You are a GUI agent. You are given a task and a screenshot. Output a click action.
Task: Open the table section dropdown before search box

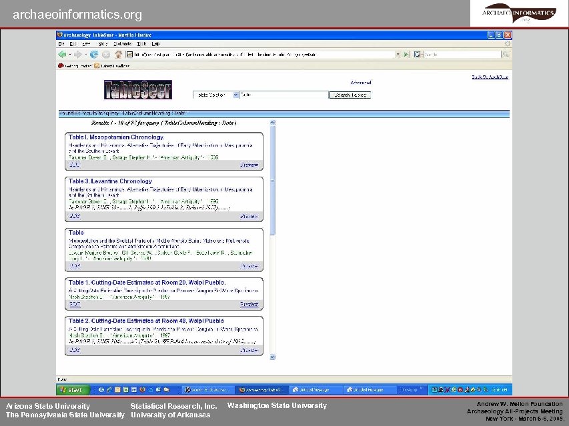216,95
